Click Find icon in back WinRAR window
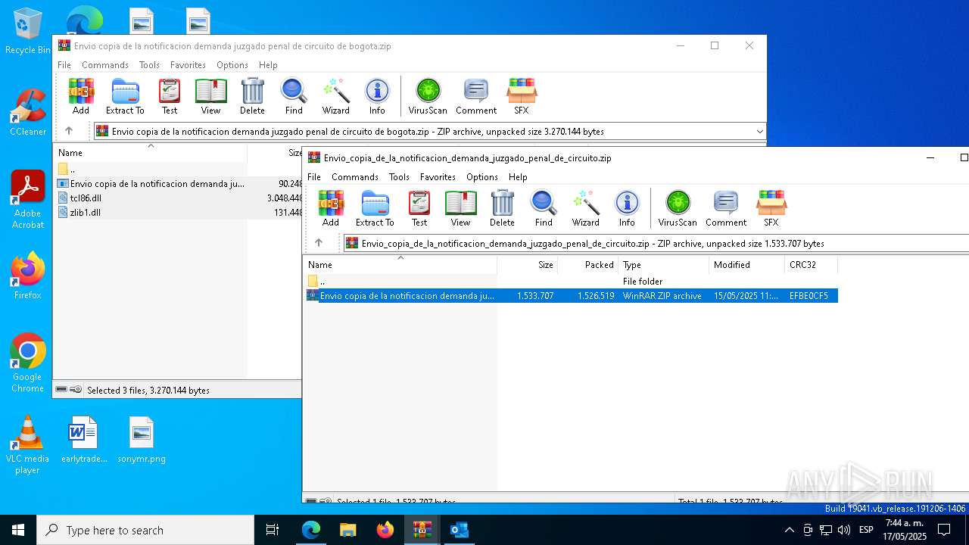 [x=294, y=96]
